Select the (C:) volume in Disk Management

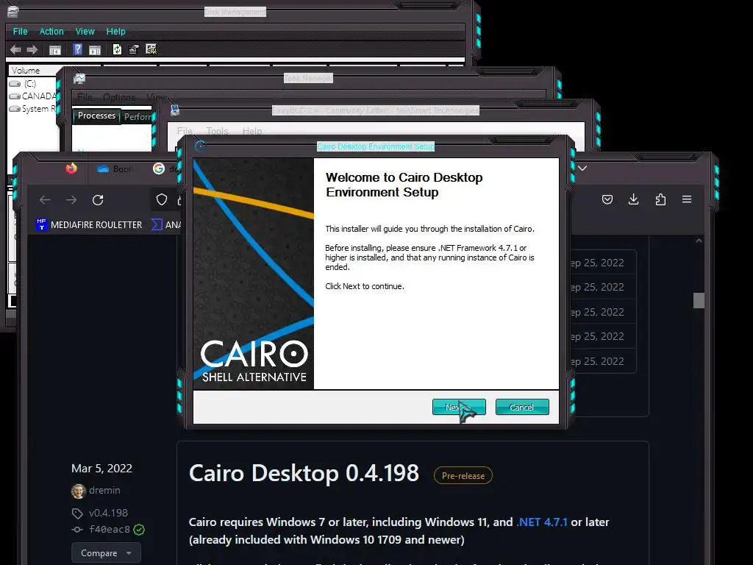click(29, 84)
